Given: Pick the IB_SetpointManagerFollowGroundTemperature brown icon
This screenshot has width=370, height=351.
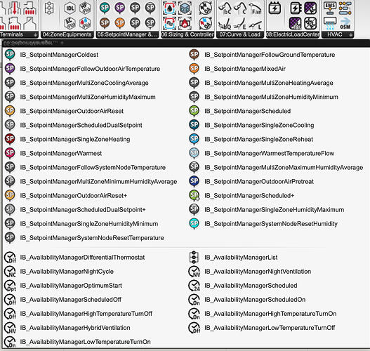Looking at the screenshot, I should point(194,55).
